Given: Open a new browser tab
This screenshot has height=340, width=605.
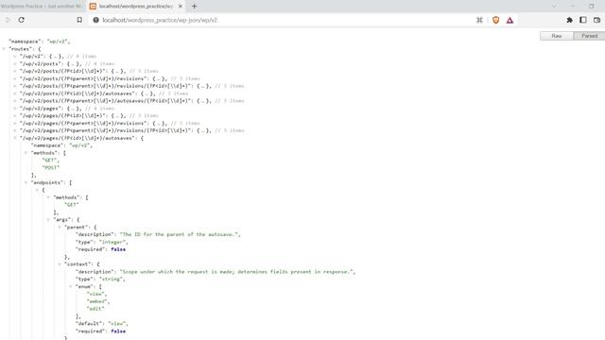Looking at the screenshot, I should tap(194, 7).
